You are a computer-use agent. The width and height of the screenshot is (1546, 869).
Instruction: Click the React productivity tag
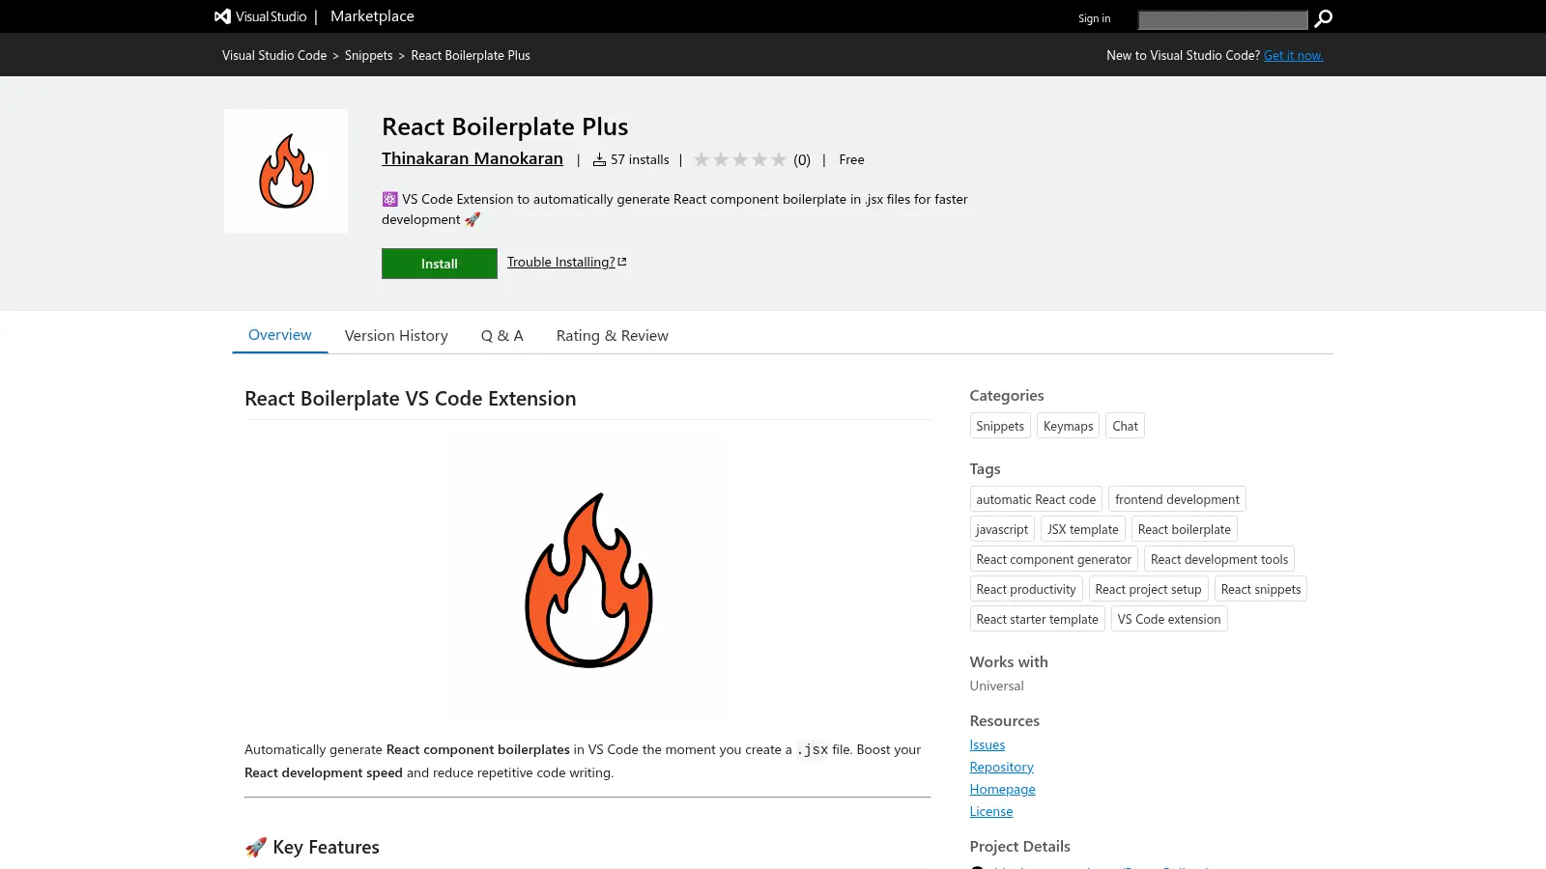1026,589
